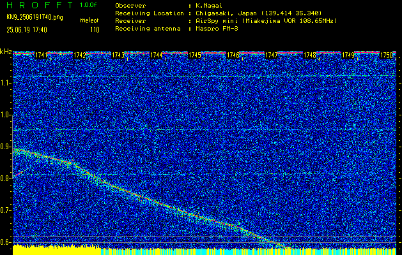
Task: Select file name KN9_2506191740.png
Action: (x=35, y=17)
